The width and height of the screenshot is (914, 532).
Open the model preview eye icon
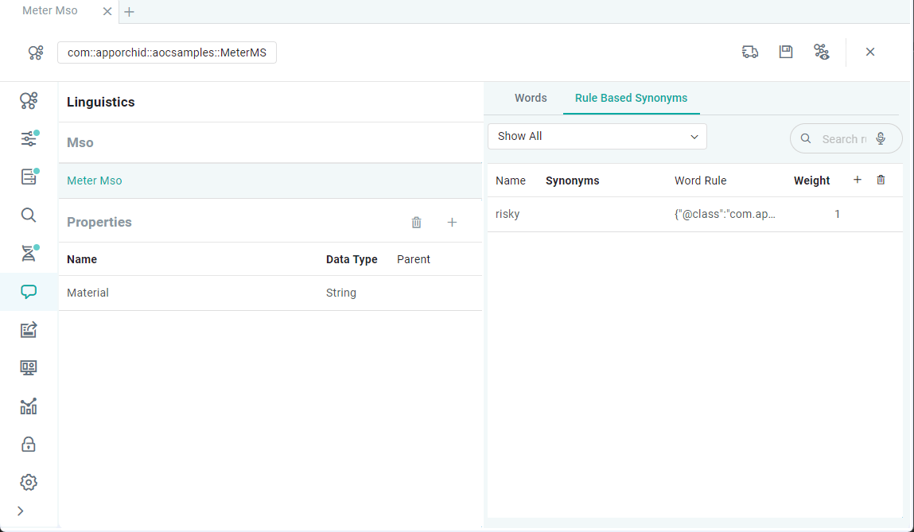point(822,52)
